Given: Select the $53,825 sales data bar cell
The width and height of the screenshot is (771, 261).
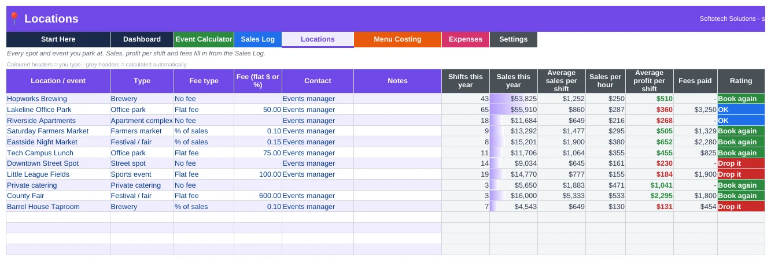Looking at the screenshot, I should tap(513, 99).
